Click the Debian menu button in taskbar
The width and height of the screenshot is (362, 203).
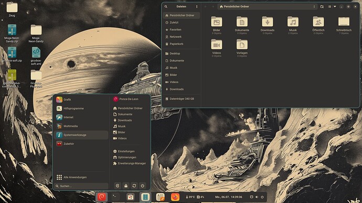coord(102,197)
